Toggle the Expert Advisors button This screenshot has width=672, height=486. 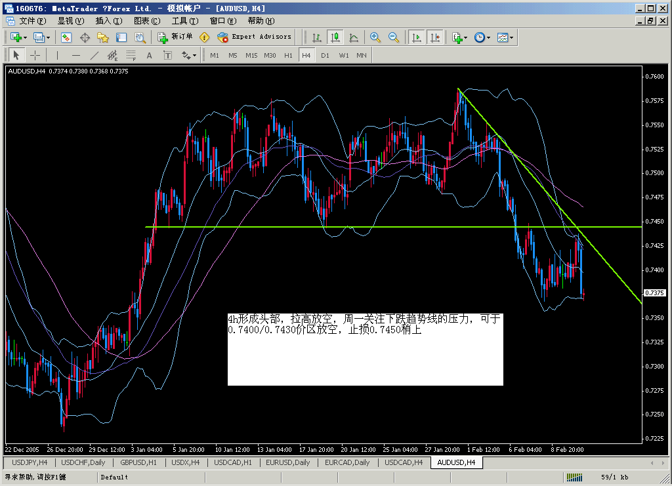tap(254, 37)
